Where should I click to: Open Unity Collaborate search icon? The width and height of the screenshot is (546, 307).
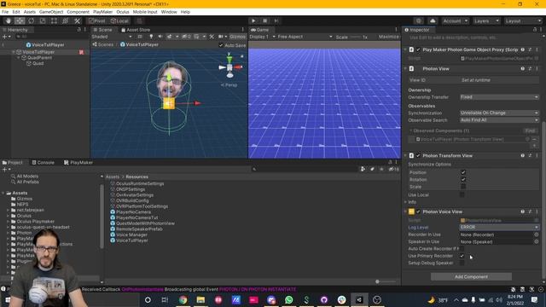(419, 20)
